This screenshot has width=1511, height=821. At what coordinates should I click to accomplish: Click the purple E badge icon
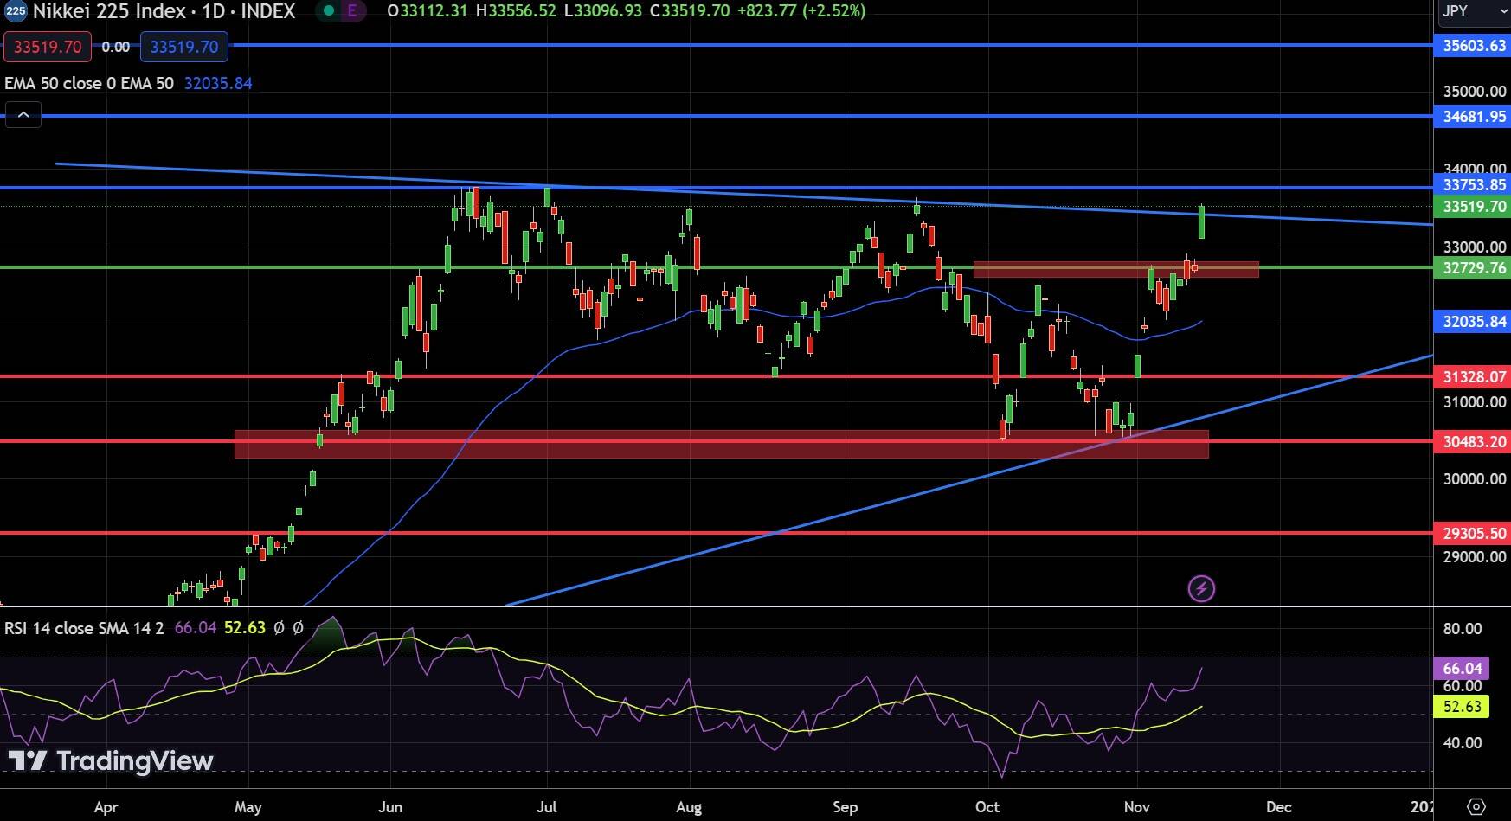[x=351, y=11]
